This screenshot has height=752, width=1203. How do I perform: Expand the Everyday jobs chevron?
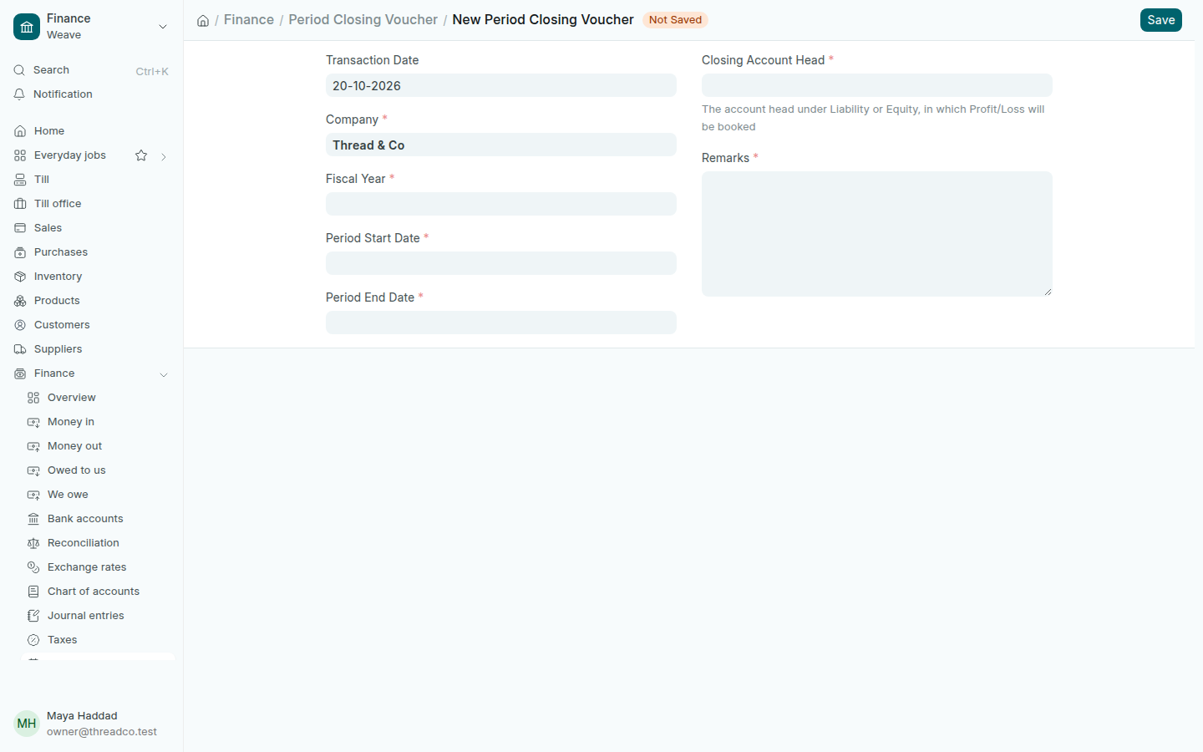coord(164,156)
